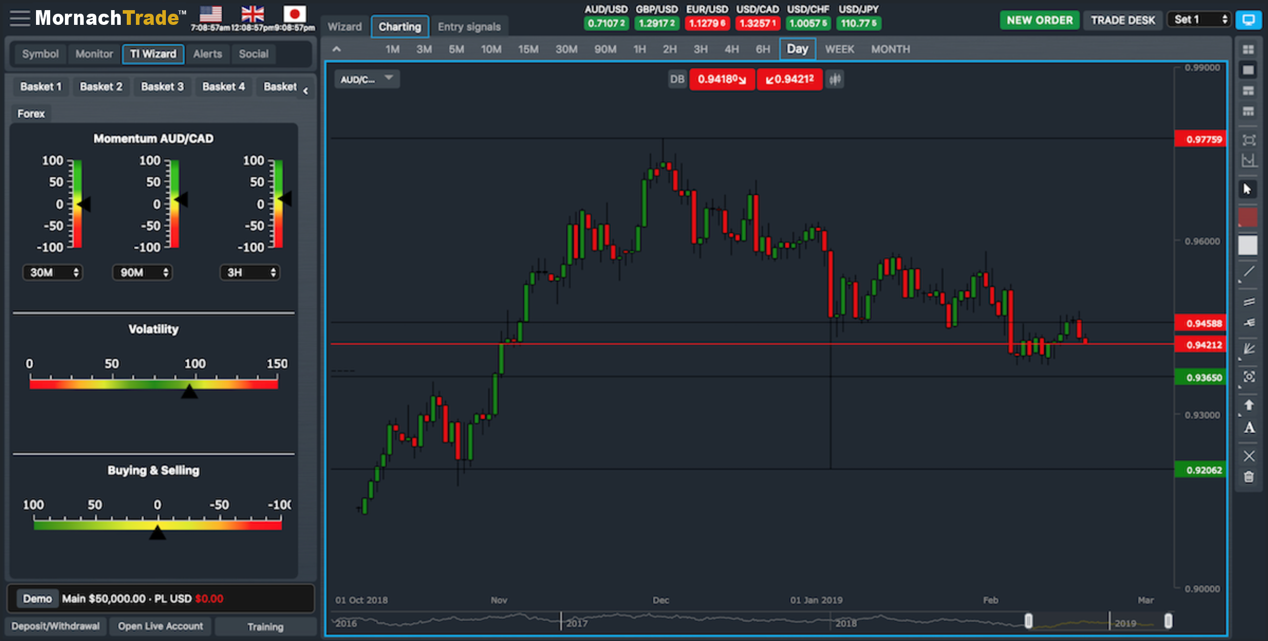
Task: Open the AUD/CAD symbol dropdown
Action: tap(367, 79)
